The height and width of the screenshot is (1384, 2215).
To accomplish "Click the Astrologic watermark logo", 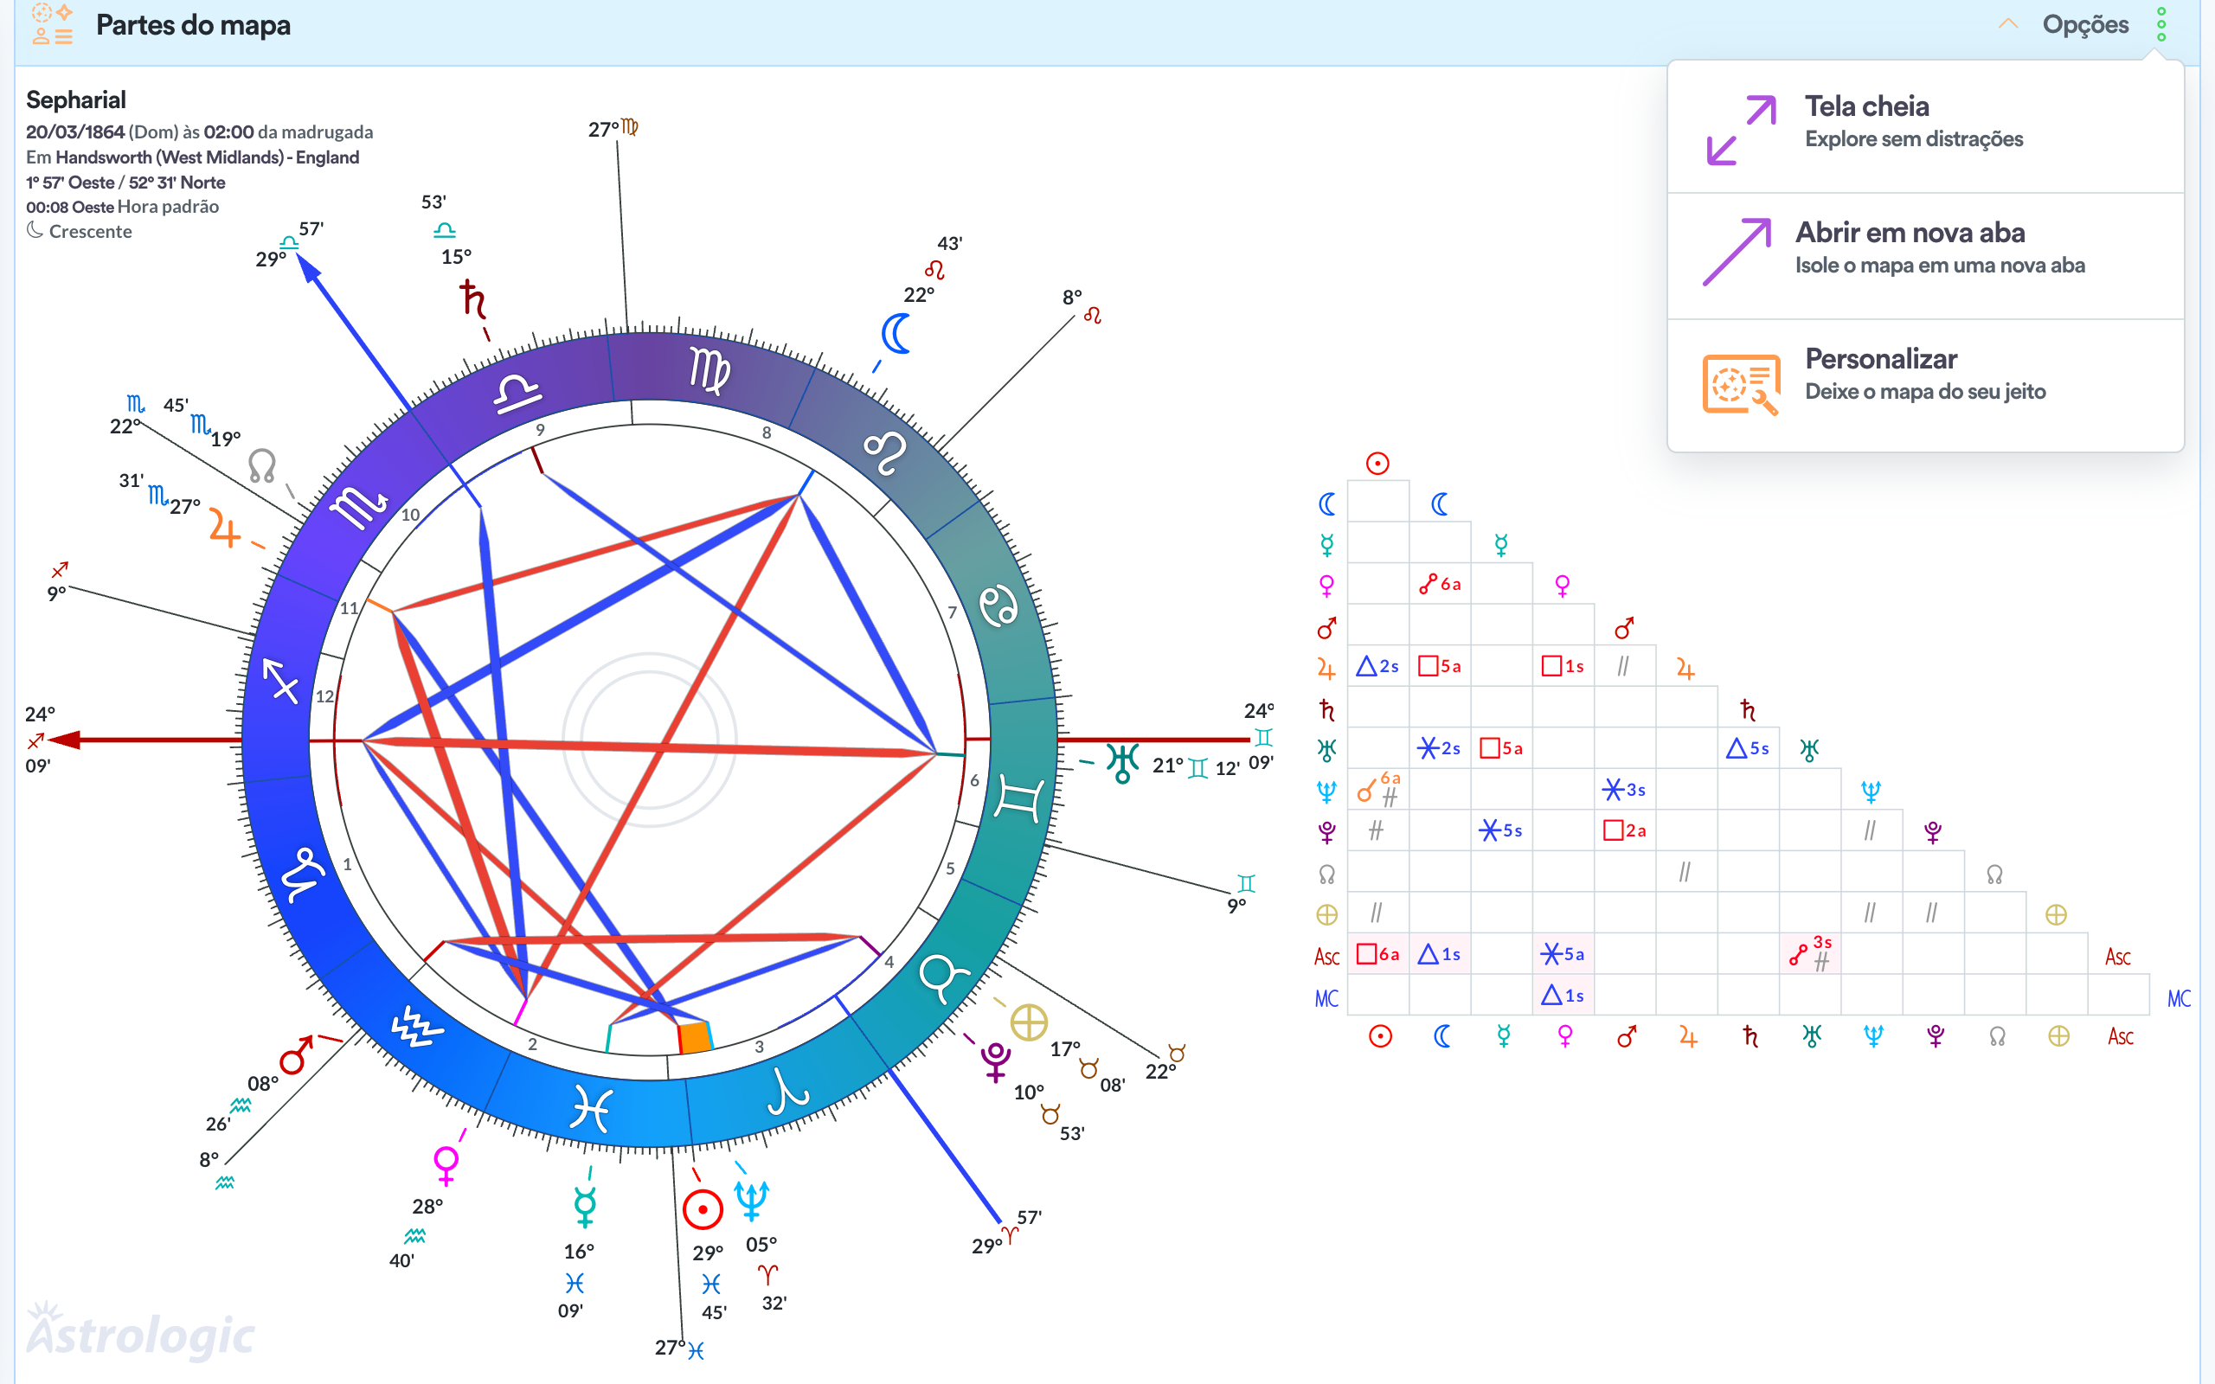I will (x=139, y=1332).
